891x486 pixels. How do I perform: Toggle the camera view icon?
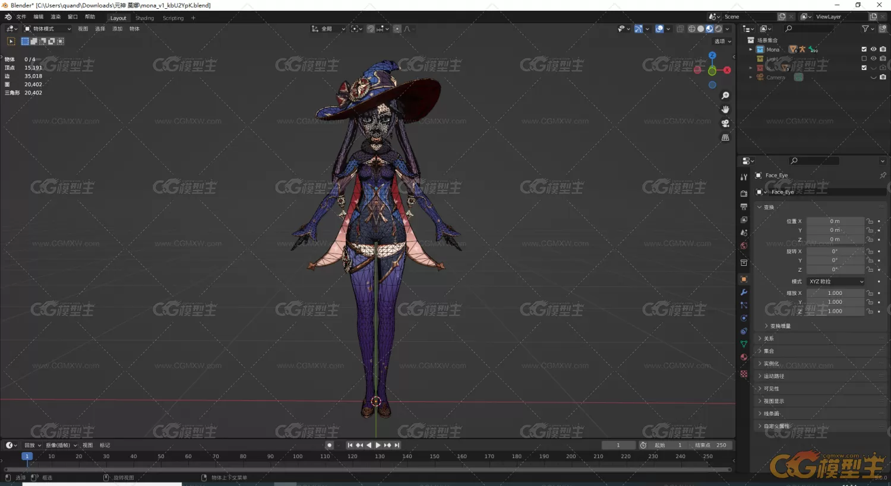click(x=725, y=123)
